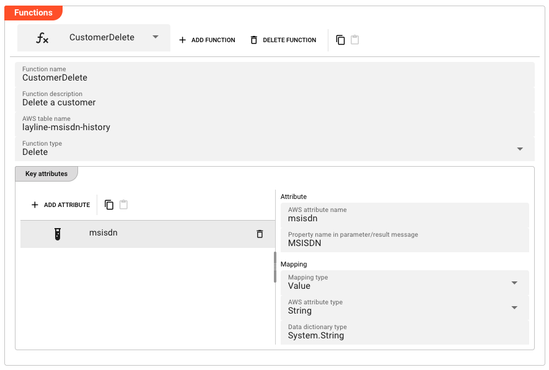The width and height of the screenshot is (549, 370).
Task: Open the AWS attribute type dropdown
Action: [514, 307]
